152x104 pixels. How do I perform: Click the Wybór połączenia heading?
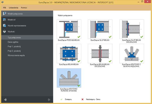(x=65, y=15)
